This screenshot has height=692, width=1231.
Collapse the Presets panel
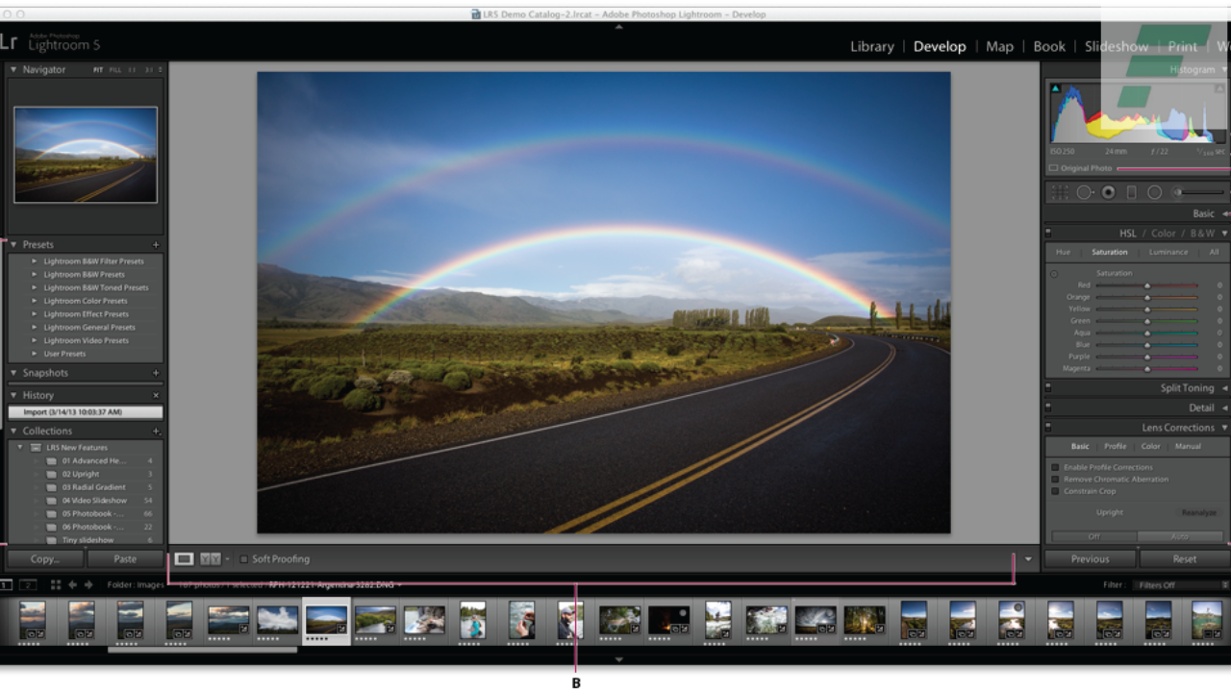click(14, 245)
